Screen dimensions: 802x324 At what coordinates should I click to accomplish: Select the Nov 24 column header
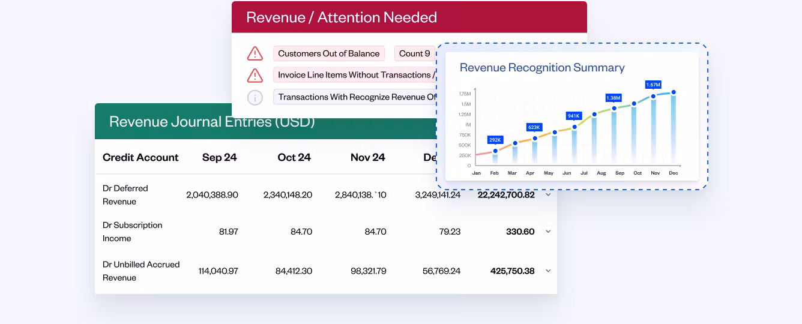pyautogui.click(x=367, y=158)
